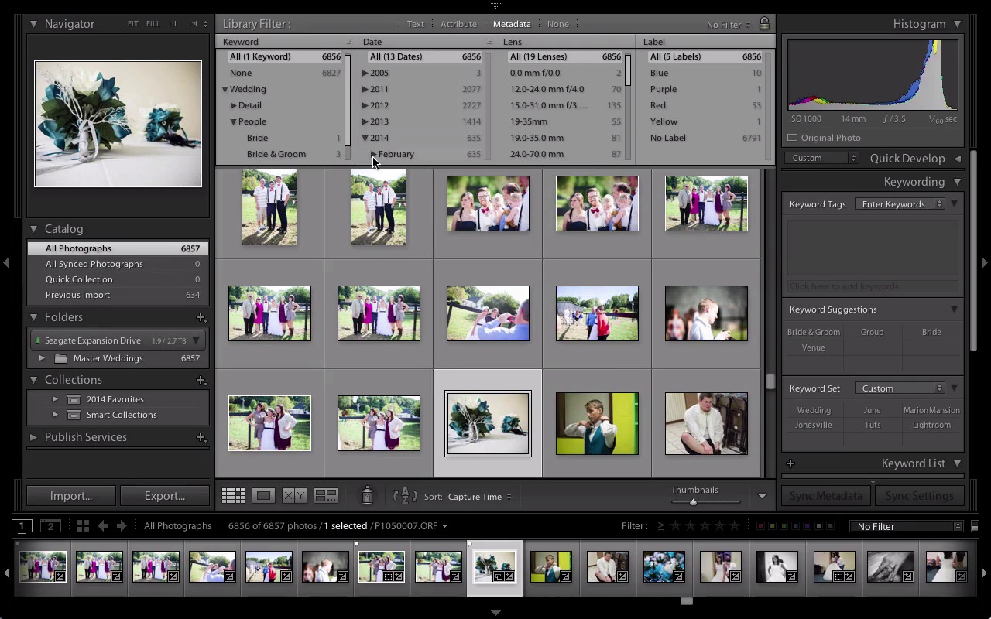Switch to Loupe view in toolbar
The width and height of the screenshot is (991, 619).
263,496
